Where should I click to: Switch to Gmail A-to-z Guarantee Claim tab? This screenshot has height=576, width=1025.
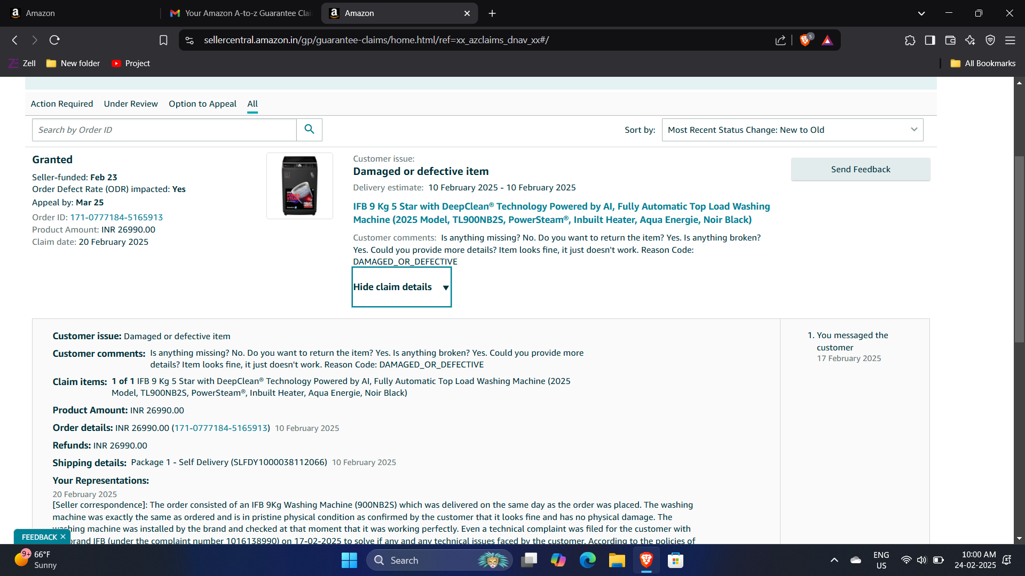tap(241, 13)
